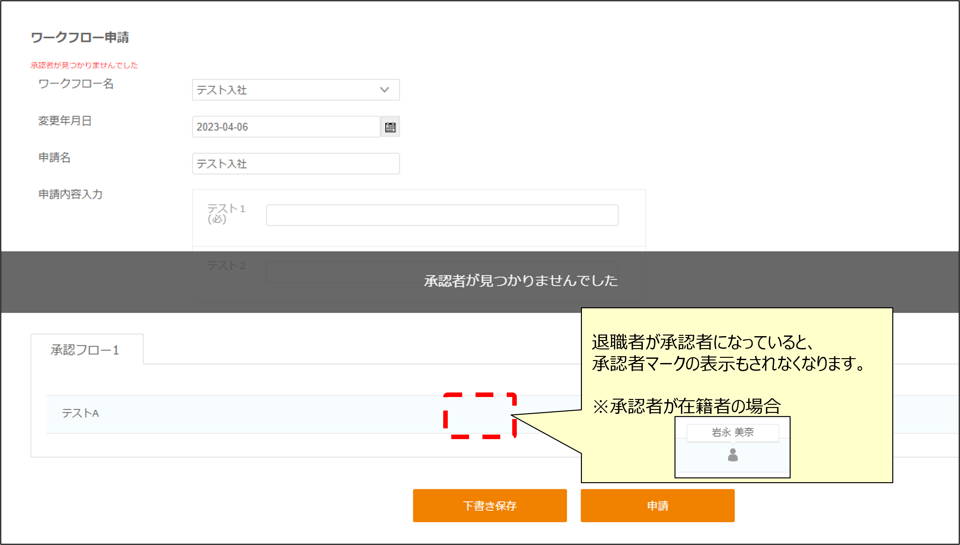Click the 岩永 美奈 name tooltip
Image resolution: width=960 pixels, height=545 pixels.
tap(733, 433)
